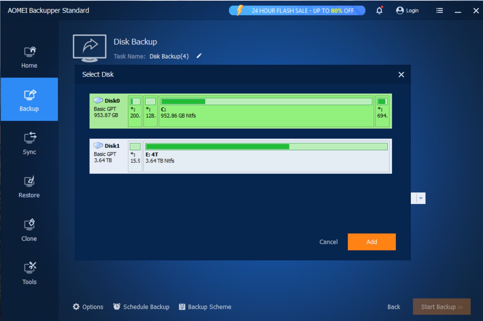Click the Cancel button in dialog
The image size is (483, 321).
[328, 242]
